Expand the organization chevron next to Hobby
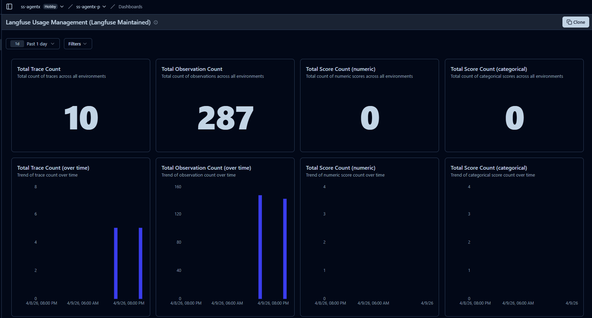This screenshot has width=592, height=318. [x=62, y=7]
